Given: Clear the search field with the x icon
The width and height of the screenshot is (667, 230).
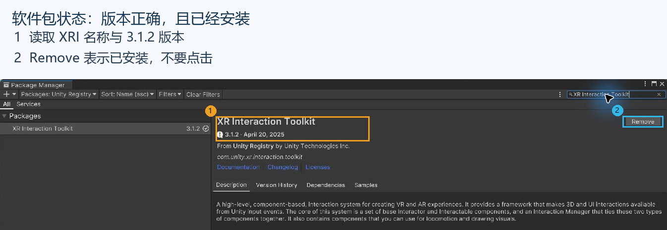Looking at the screenshot, I should pos(659,94).
